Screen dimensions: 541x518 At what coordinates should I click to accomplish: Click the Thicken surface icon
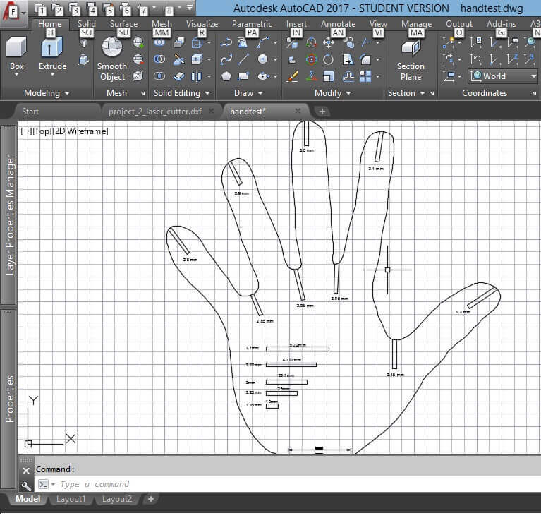(178, 76)
